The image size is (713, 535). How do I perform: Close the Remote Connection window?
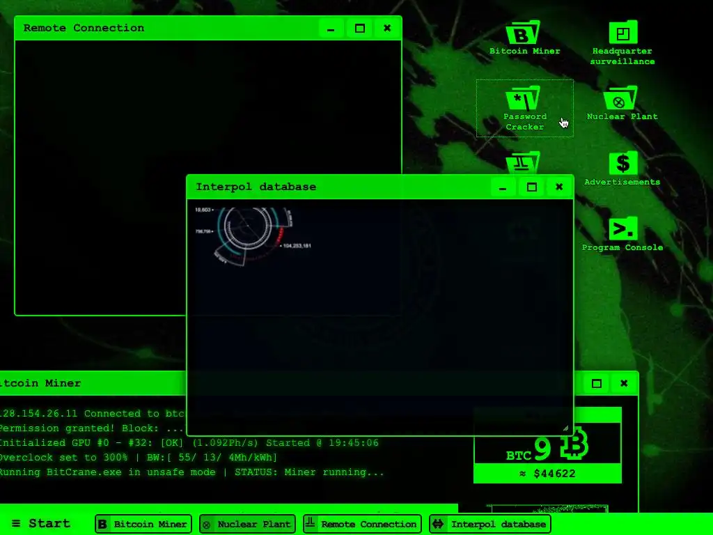click(387, 28)
